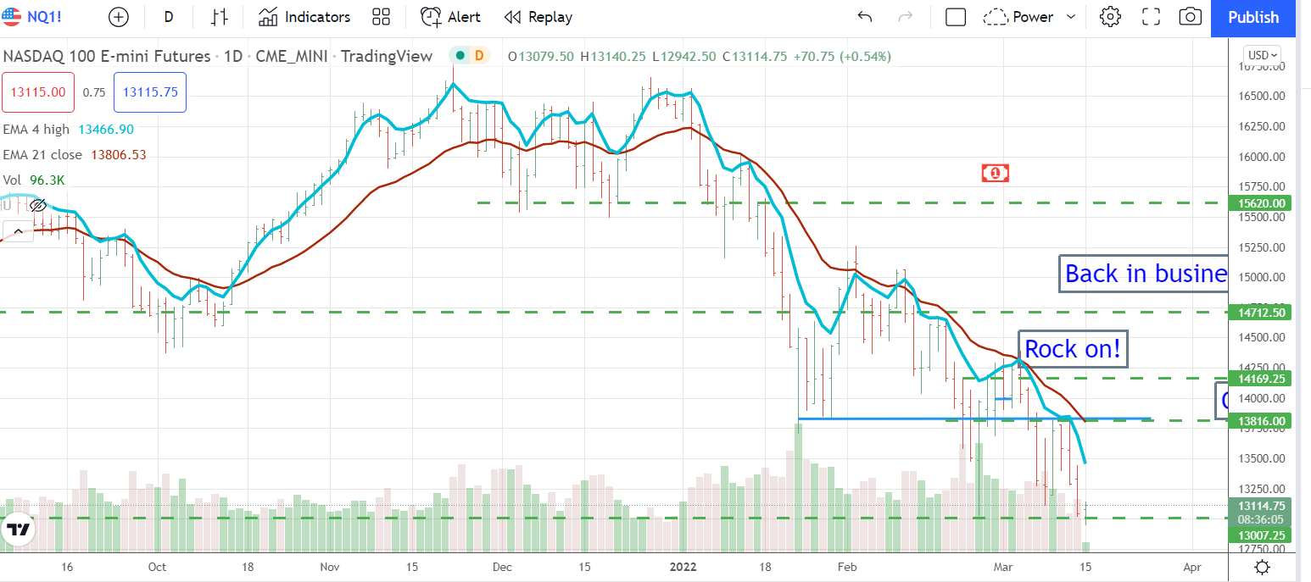Image resolution: width=1311 pixels, height=582 pixels.
Task: Create an Alert
Action: click(451, 17)
